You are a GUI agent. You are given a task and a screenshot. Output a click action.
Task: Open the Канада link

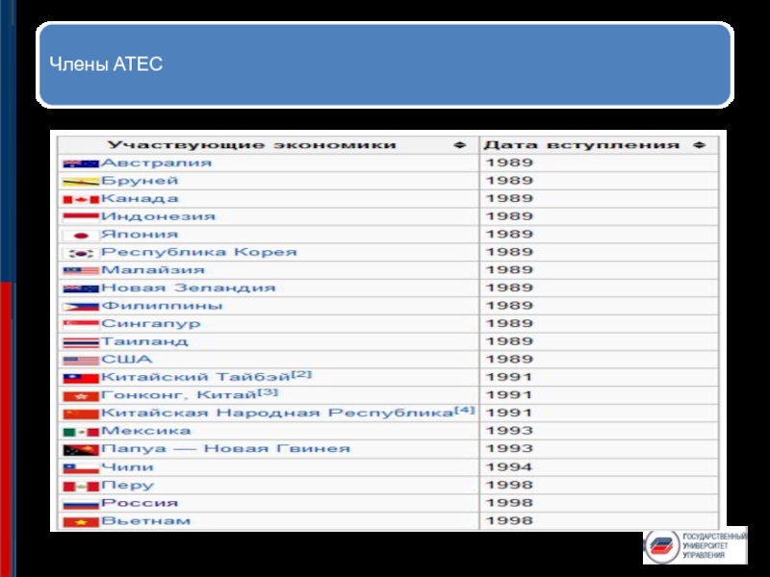[x=140, y=199]
